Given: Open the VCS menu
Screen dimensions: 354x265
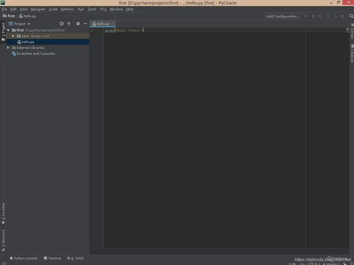Looking at the screenshot, I should pyautogui.click(x=103, y=9).
